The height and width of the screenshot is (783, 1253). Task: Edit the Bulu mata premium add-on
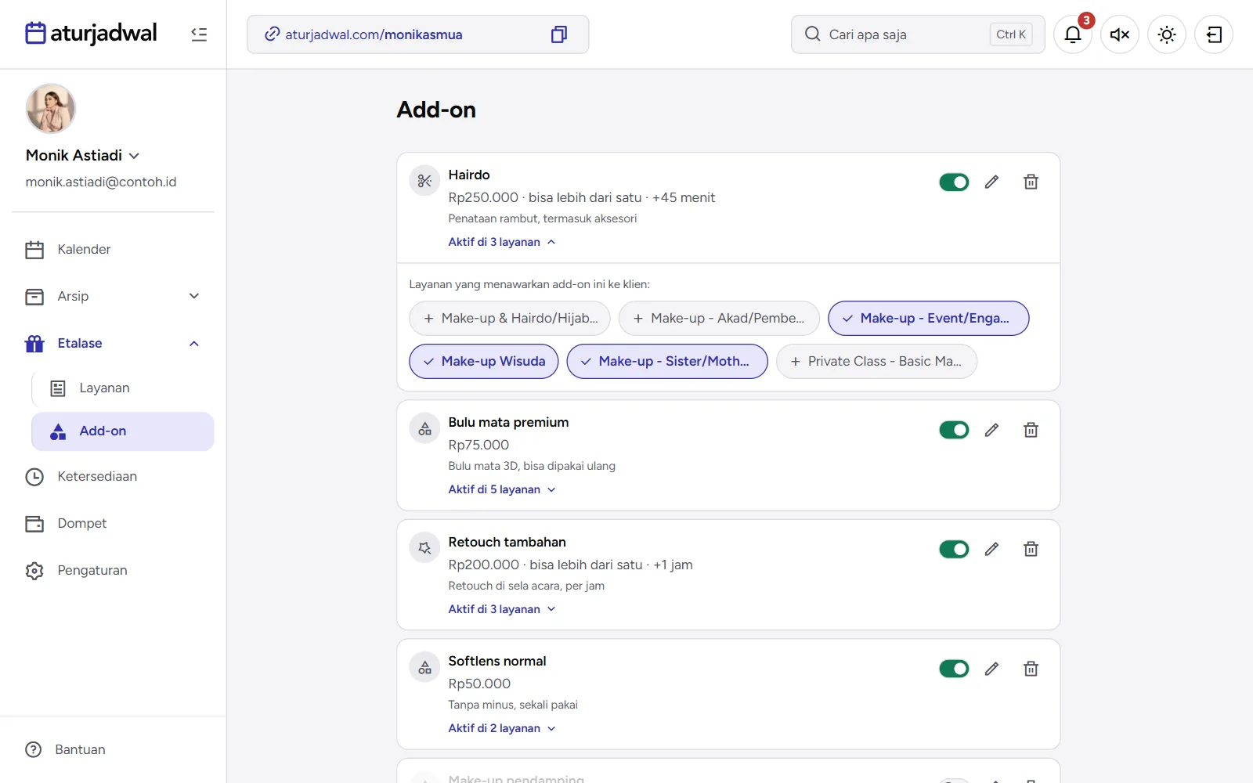click(991, 430)
